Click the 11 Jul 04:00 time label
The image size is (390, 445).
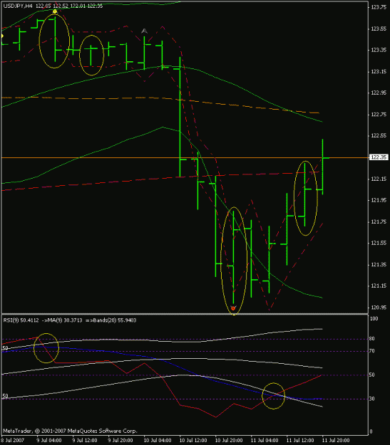coord(265,440)
